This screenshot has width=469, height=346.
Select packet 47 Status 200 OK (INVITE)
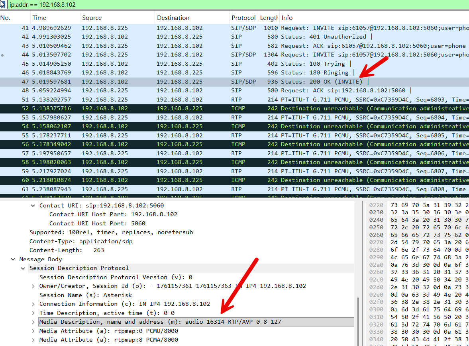[199, 82]
